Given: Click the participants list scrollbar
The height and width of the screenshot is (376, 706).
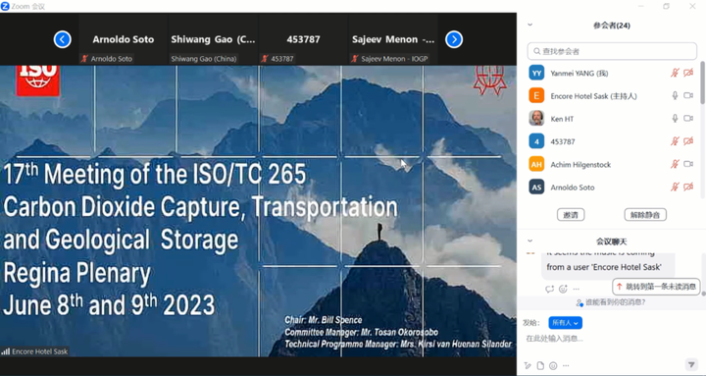Looking at the screenshot, I should (702, 83).
